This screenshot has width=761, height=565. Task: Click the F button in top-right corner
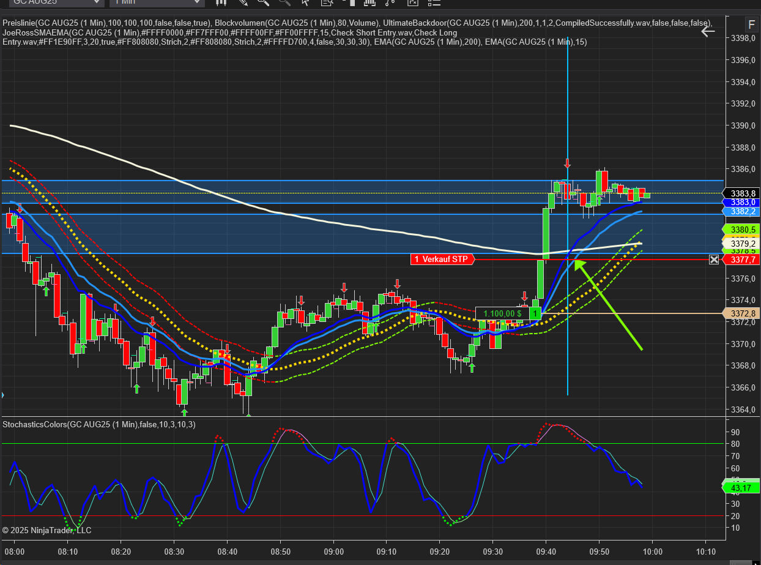[751, 25]
